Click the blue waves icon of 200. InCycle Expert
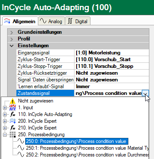 [13, 121]
